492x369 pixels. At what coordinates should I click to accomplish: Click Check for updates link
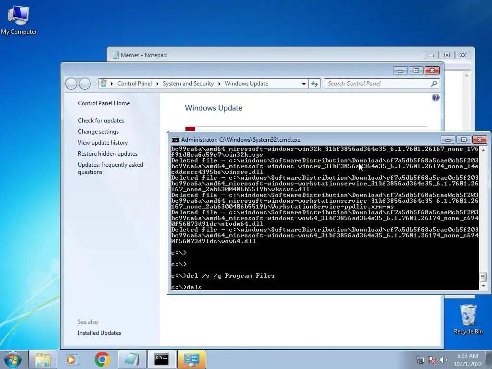click(101, 121)
